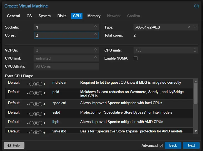
Task: Focus the Cores input field
Action: point(63,35)
